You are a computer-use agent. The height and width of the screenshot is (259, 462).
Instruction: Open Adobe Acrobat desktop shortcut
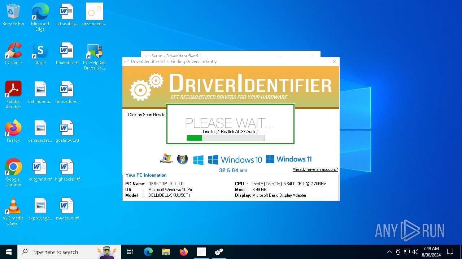pyautogui.click(x=13, y=95)
